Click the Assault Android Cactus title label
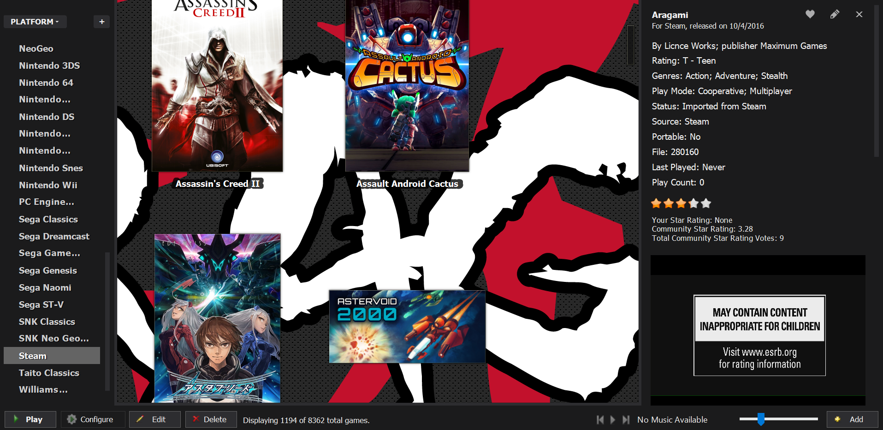This screenshot has height=430, width=883. pyautogui.click(x=408, y=184)
